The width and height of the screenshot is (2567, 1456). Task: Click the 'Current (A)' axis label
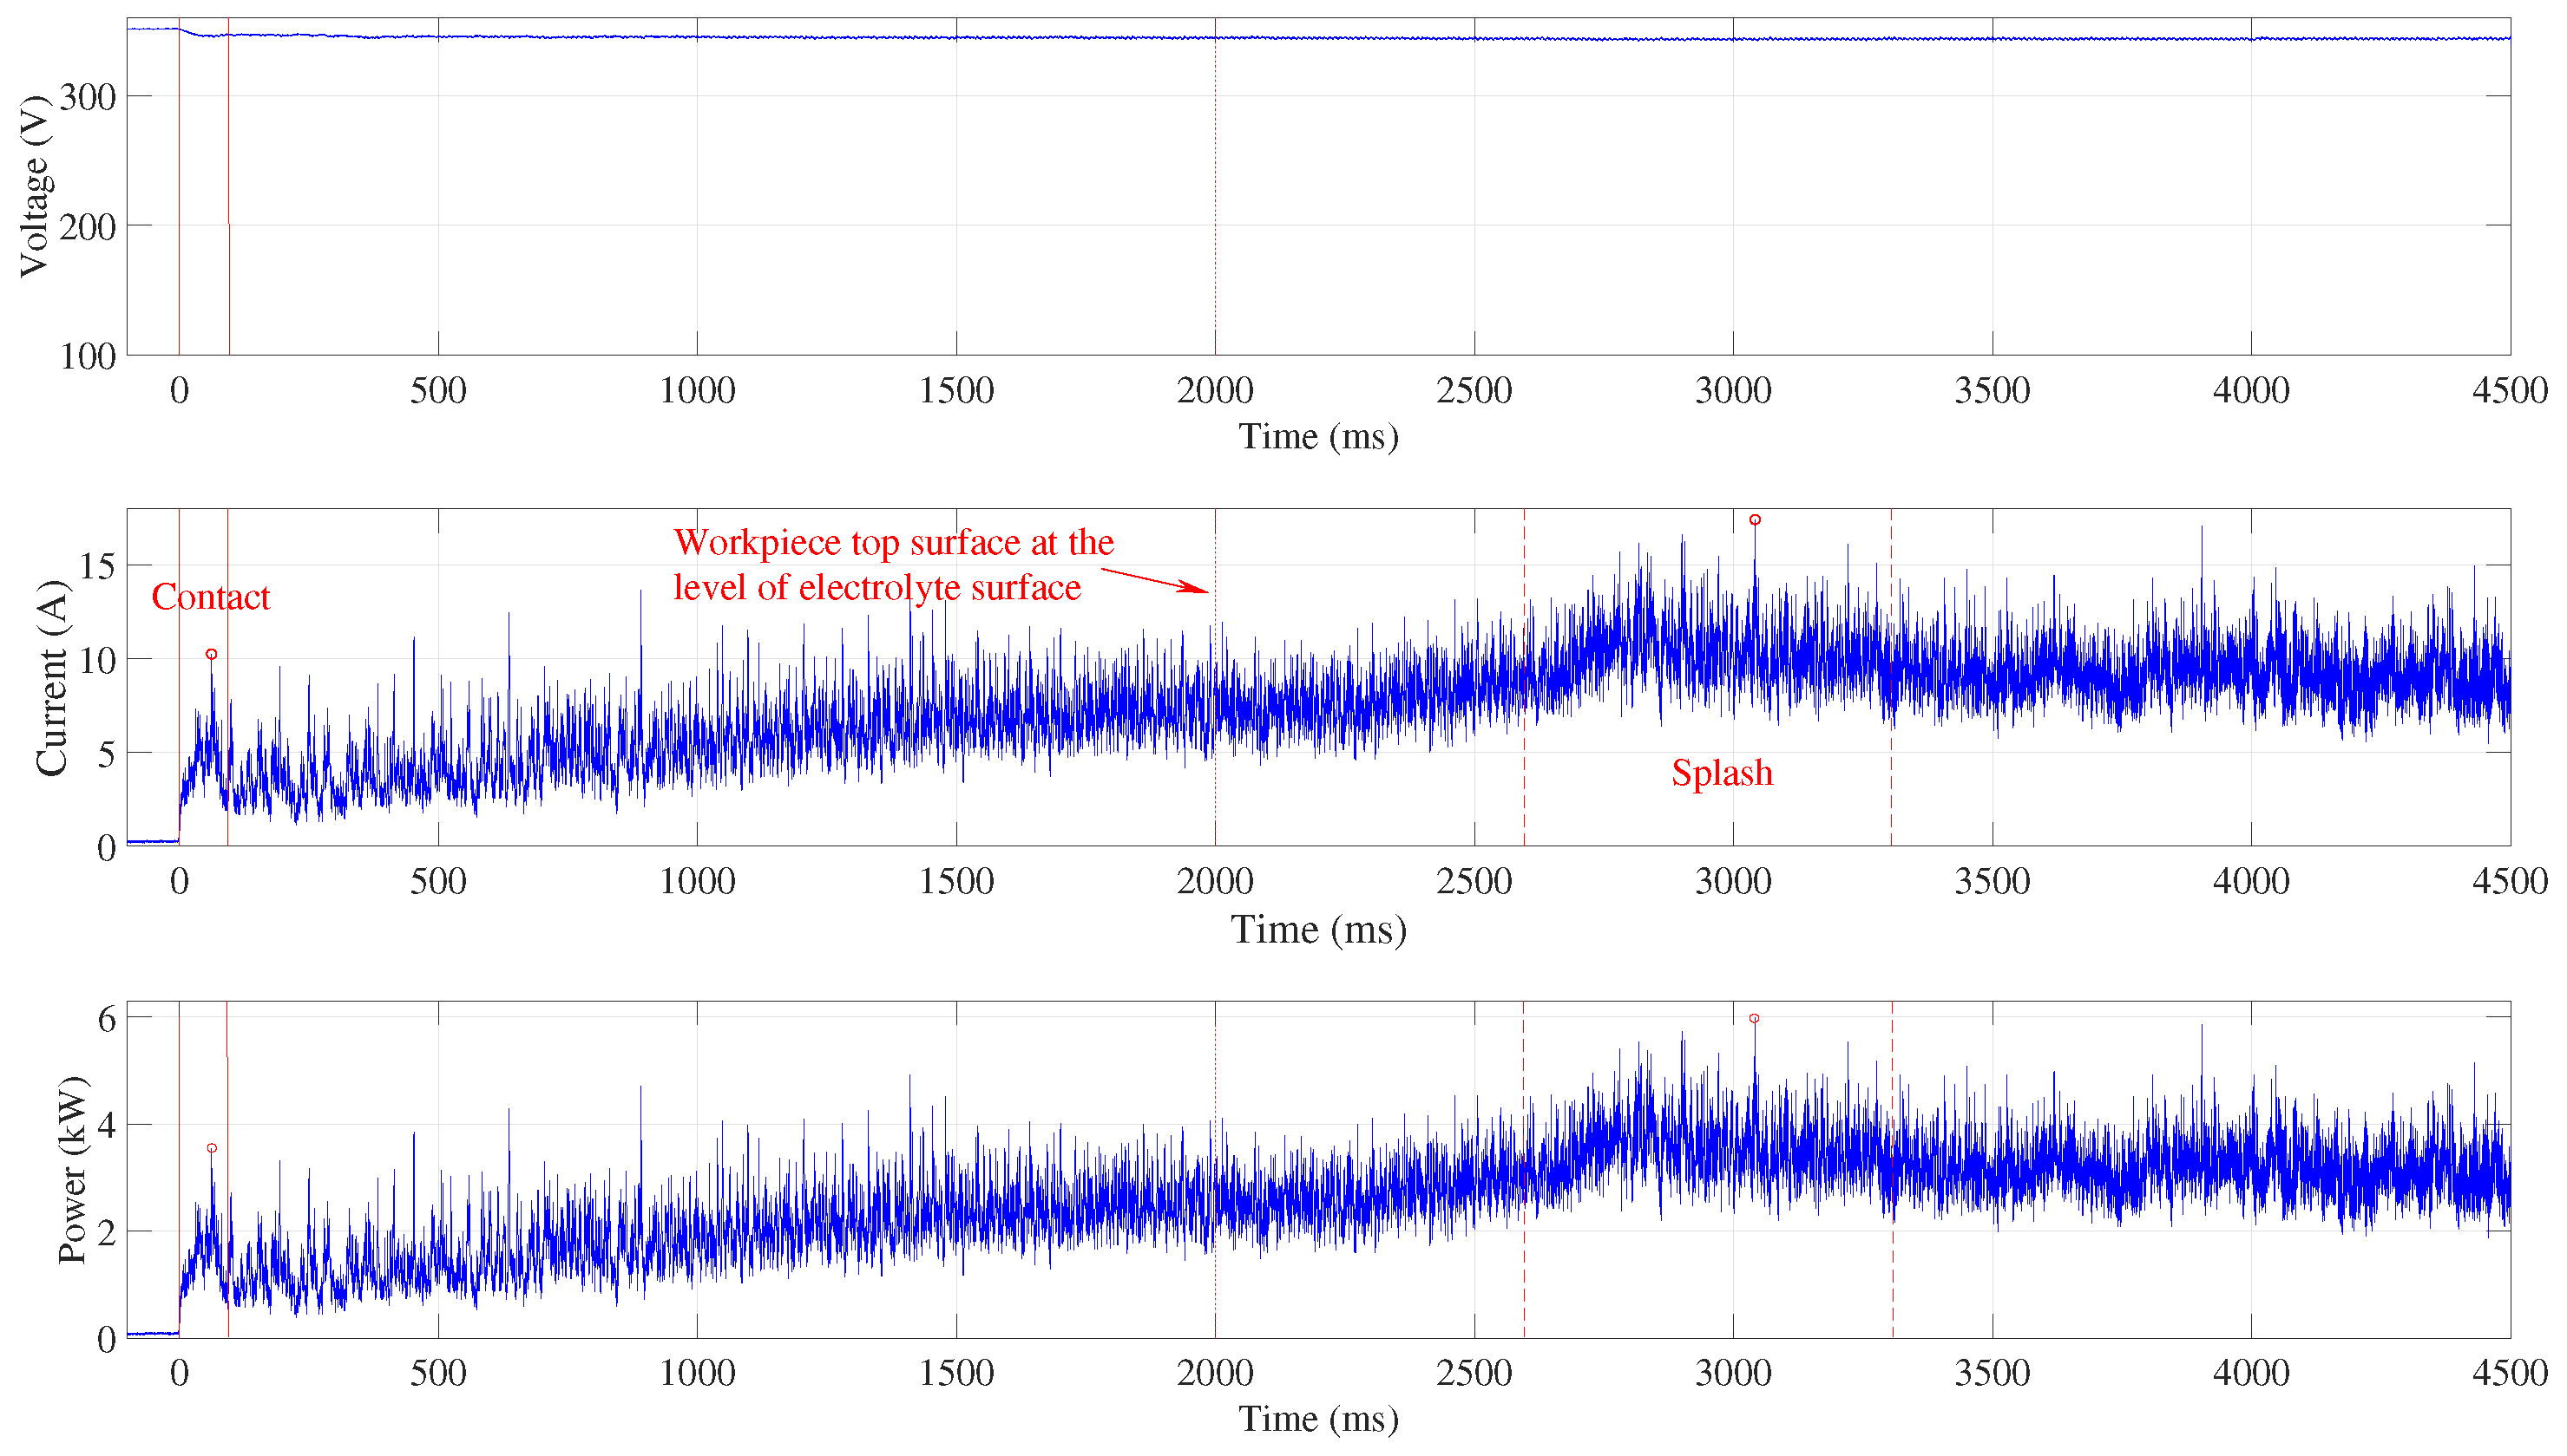pyautogui.click(x=50, y=678)
